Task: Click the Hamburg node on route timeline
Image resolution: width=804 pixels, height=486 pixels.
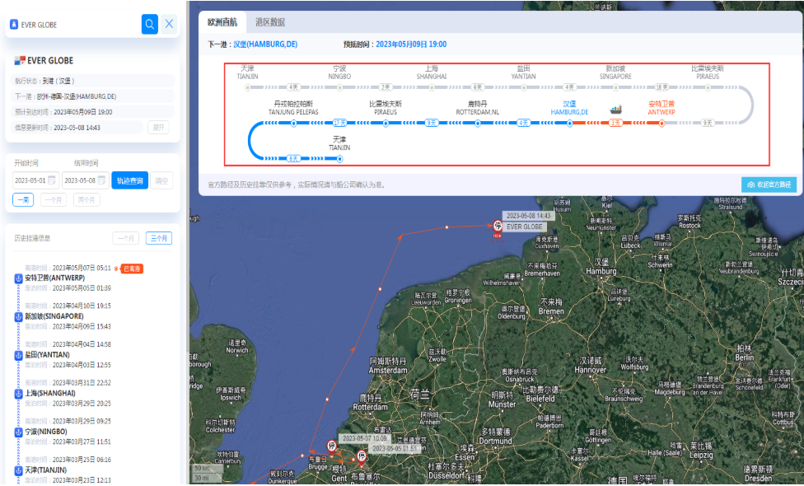Action: coord(569,124)
